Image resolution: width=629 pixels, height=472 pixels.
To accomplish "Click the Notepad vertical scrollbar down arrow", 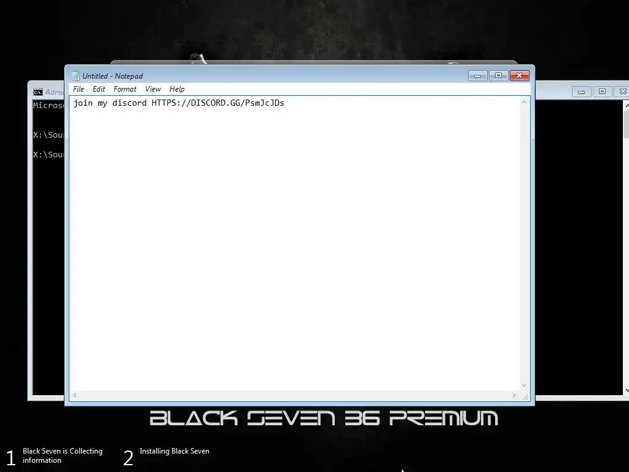I will coord(524,385).
